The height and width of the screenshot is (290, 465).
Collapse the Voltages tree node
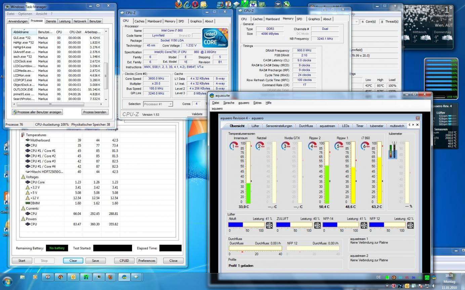pos(30,177)
